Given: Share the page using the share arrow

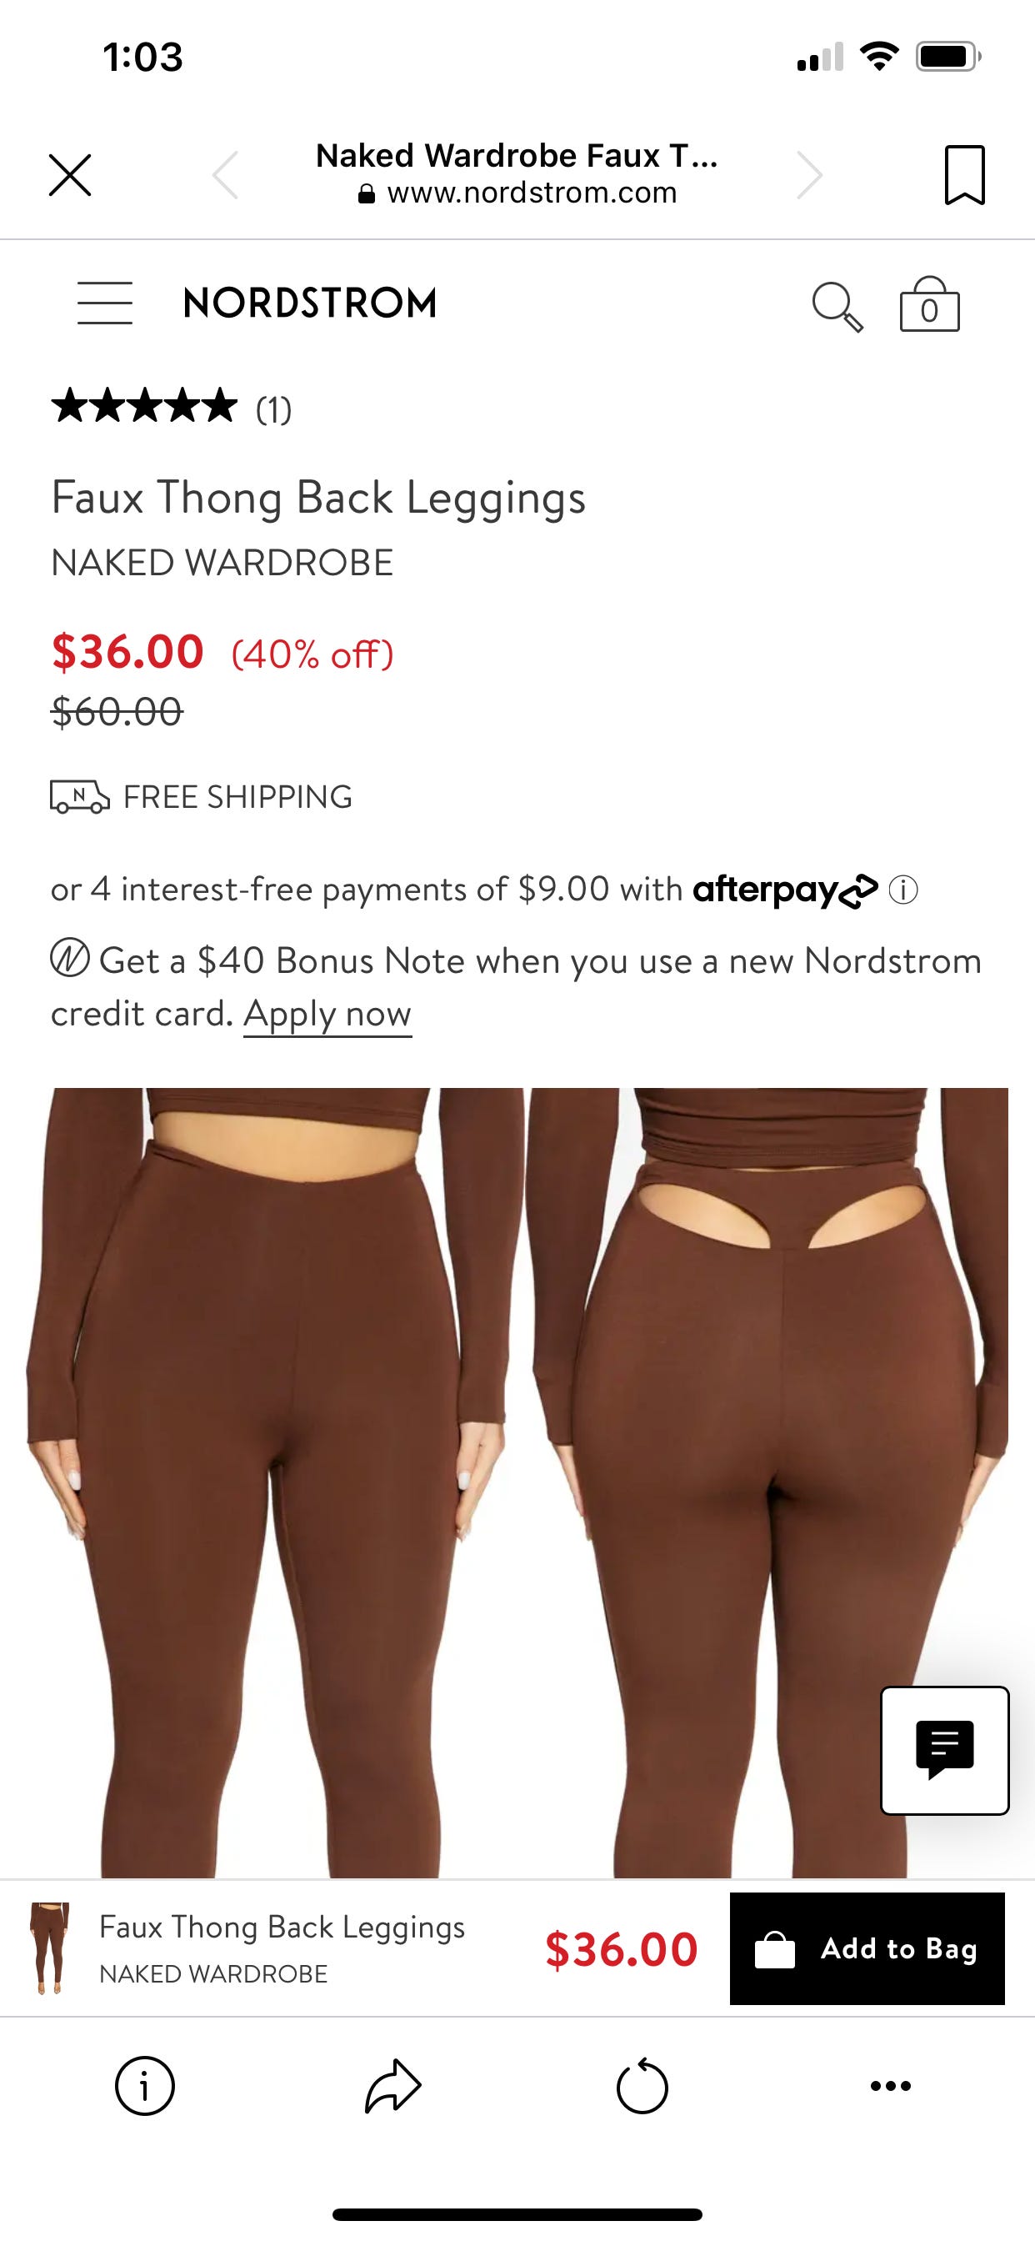Looking at the screenshot, I should click(x=393, y=2085).
